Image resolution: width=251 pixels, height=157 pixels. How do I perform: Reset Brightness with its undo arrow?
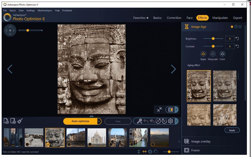pyautogui.click(x=237, y=38)
